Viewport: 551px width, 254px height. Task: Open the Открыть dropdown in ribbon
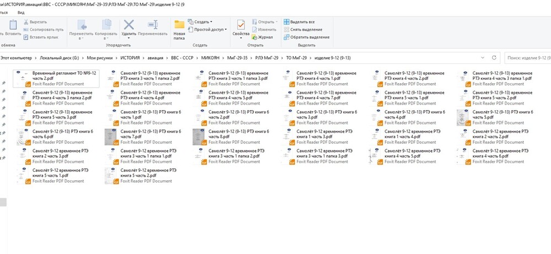click(x=264, y=22)
